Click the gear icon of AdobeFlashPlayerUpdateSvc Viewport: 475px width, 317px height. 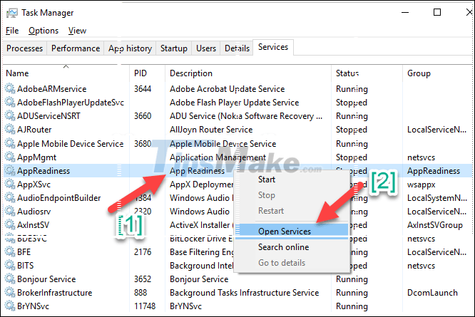pyautogui.click(x=10, y=103)
